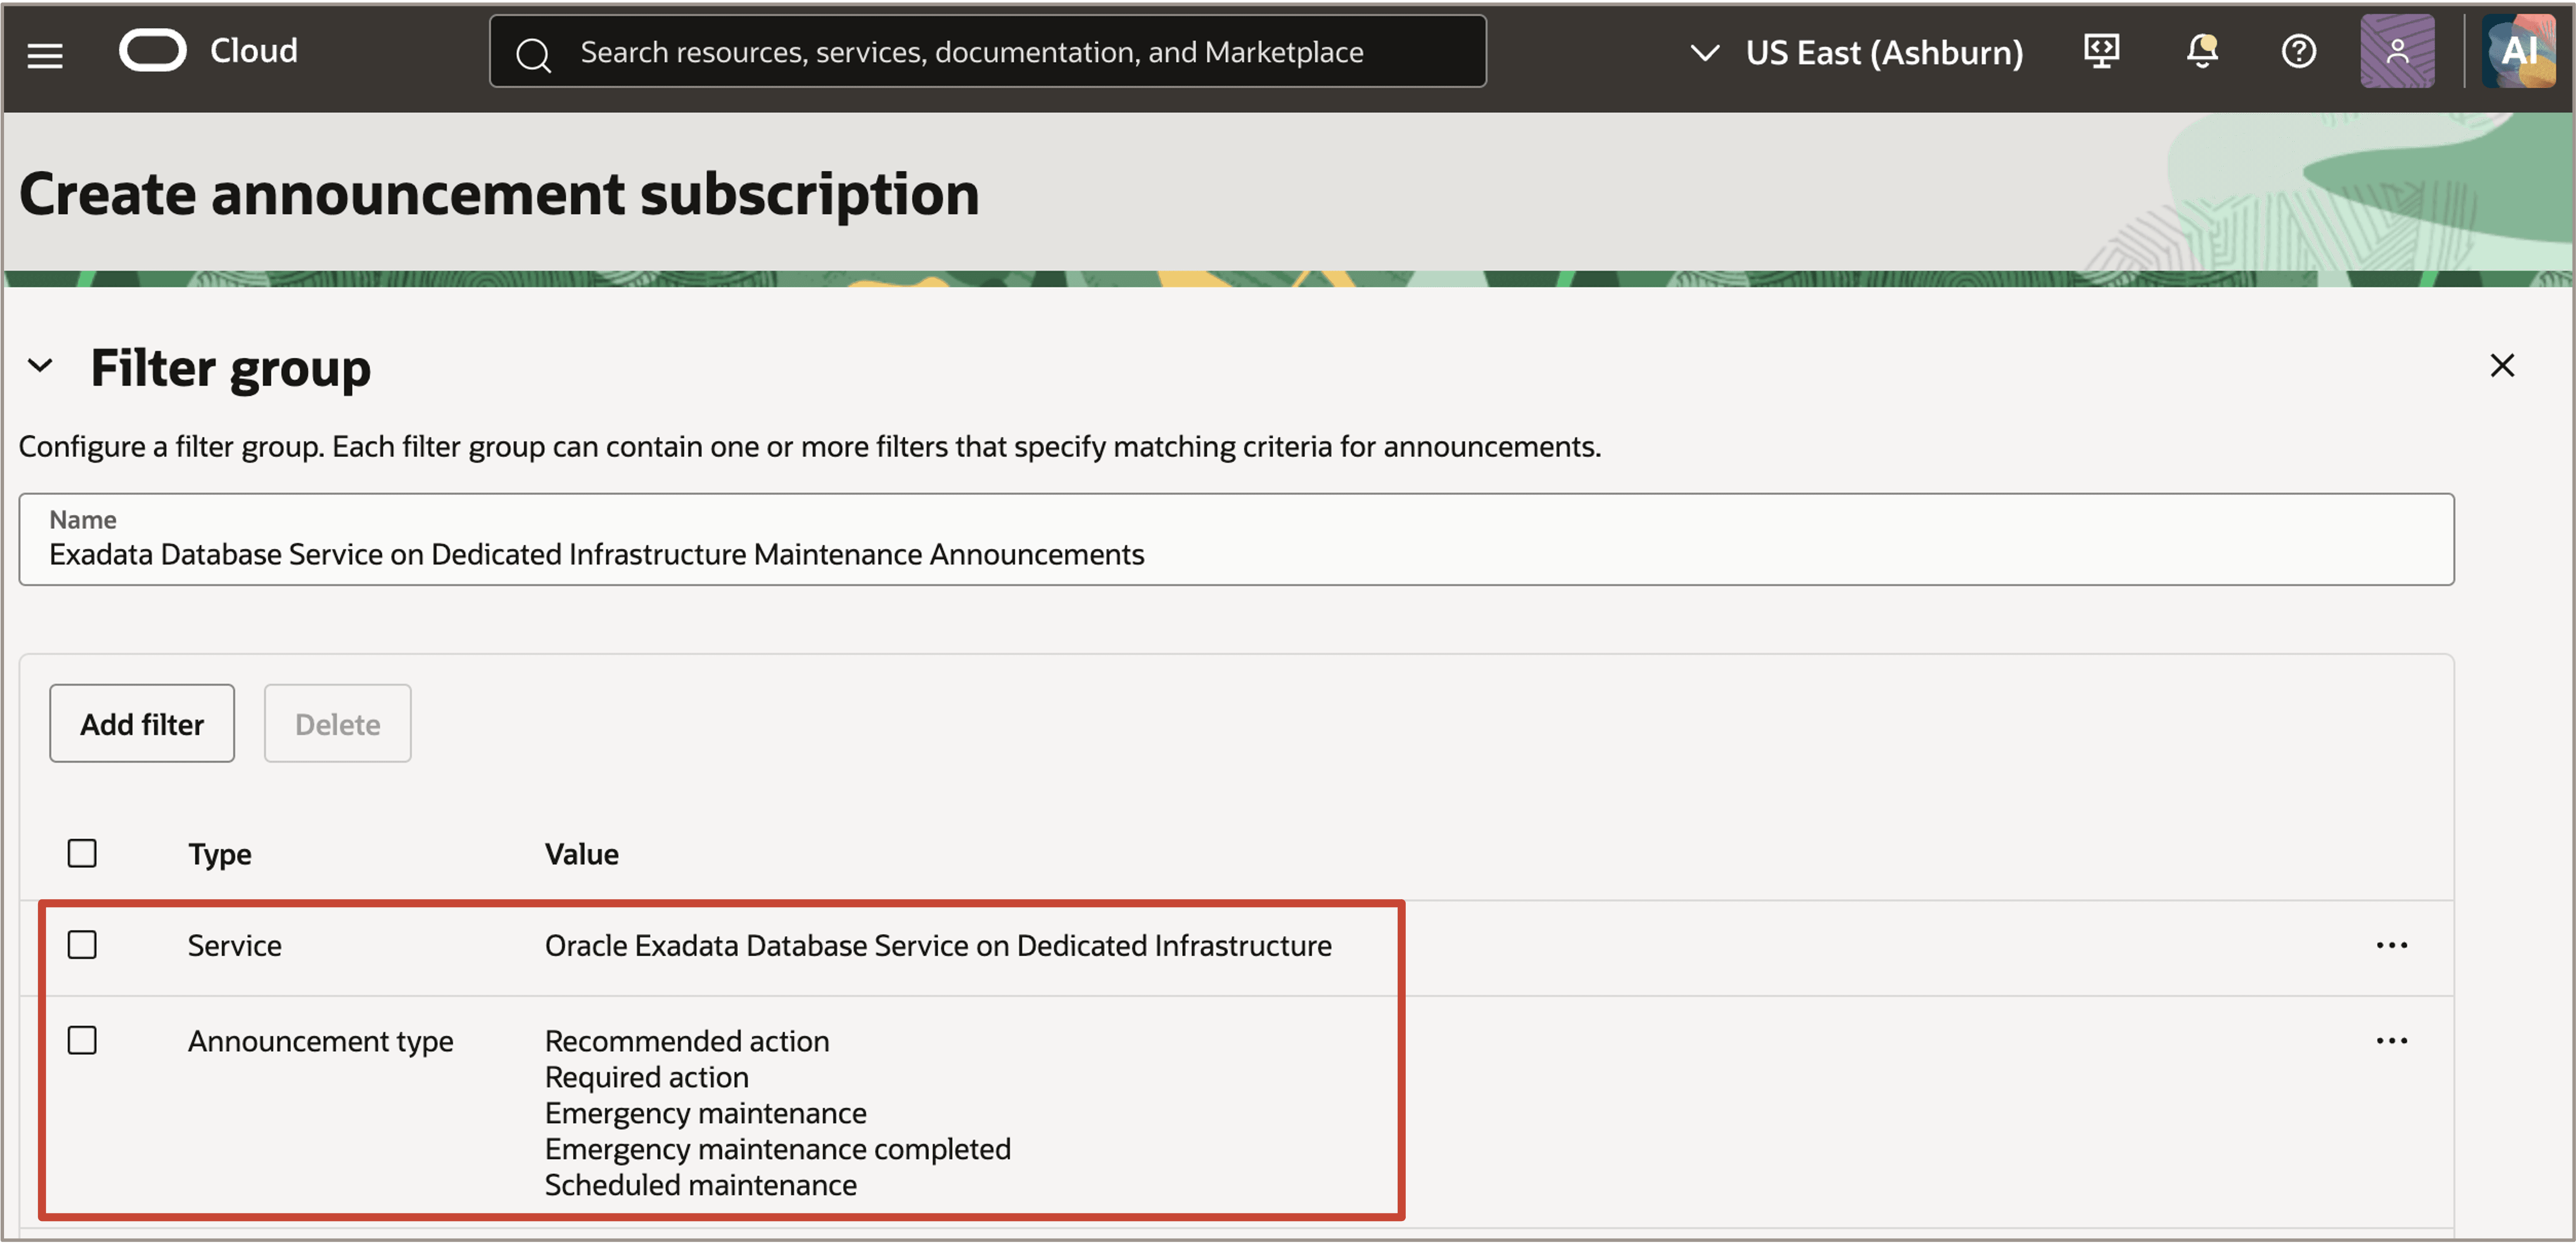Click the filter group Name input field

click(x=1236, y=540)
